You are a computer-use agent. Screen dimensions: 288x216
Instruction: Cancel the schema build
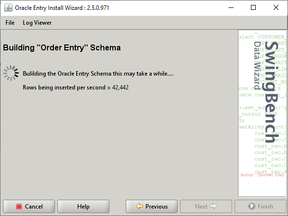(29, 207)
